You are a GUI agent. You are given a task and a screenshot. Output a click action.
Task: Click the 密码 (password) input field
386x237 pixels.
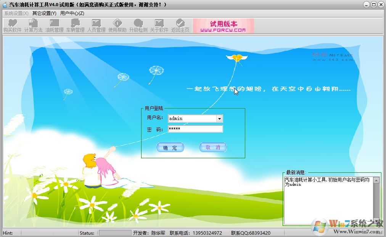click(195, 129)
